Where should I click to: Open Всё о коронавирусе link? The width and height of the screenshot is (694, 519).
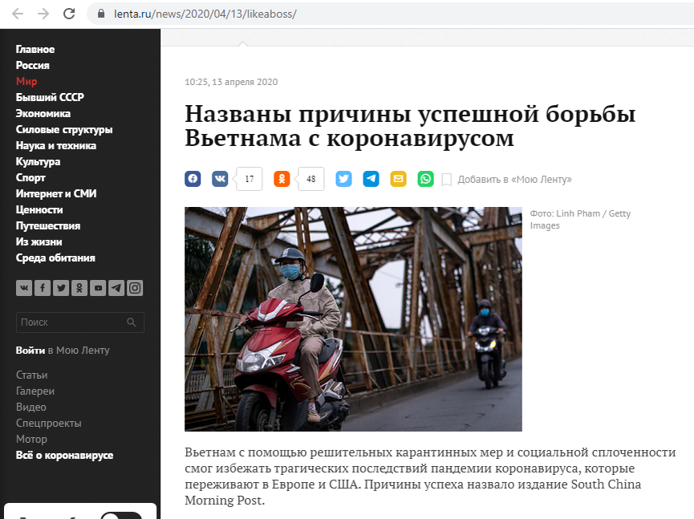[65, 455]
